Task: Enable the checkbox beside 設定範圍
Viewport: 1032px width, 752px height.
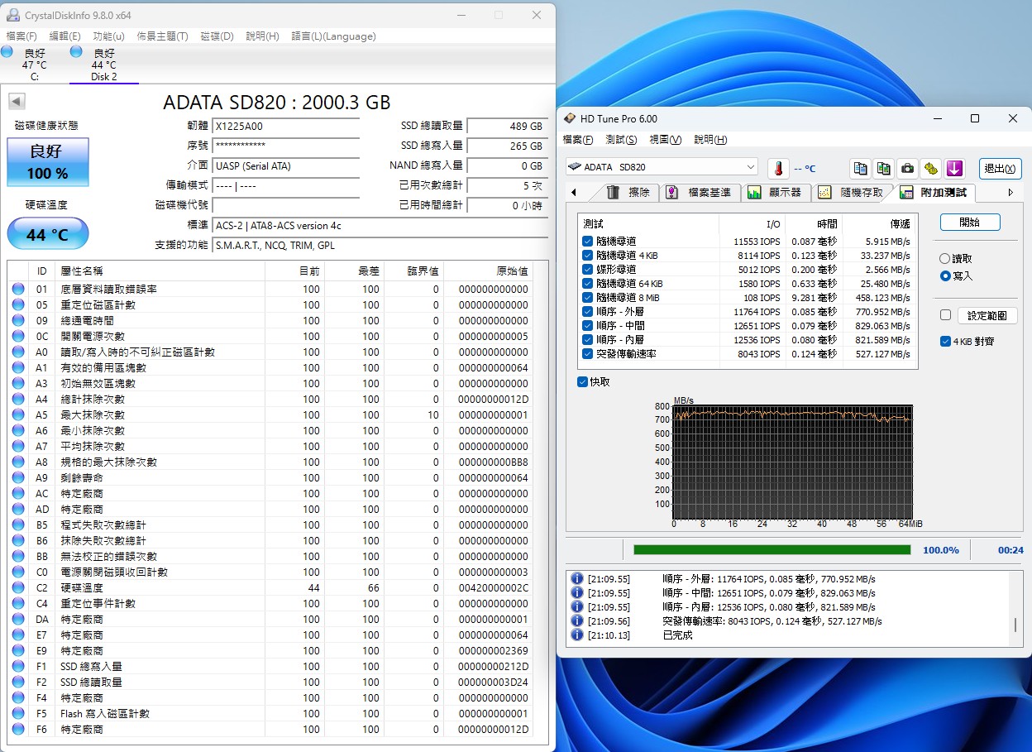Action: point(945,315)
